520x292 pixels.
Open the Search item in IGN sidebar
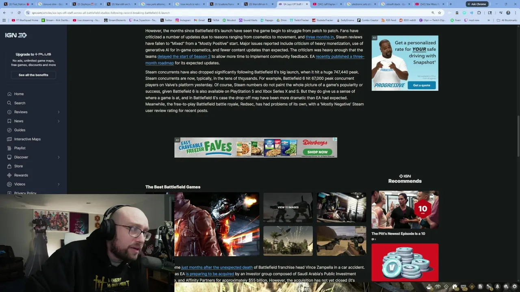[19, 103]
